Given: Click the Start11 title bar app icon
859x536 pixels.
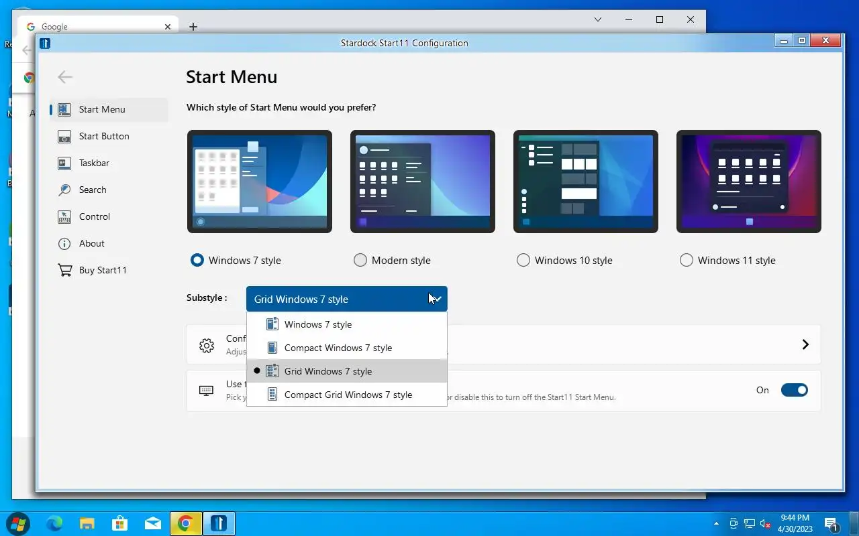Looking at the screenshot, I should 45,44.
